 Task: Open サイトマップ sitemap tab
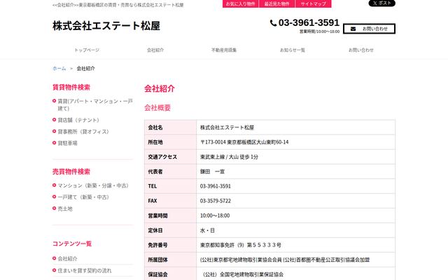point(314,3)
